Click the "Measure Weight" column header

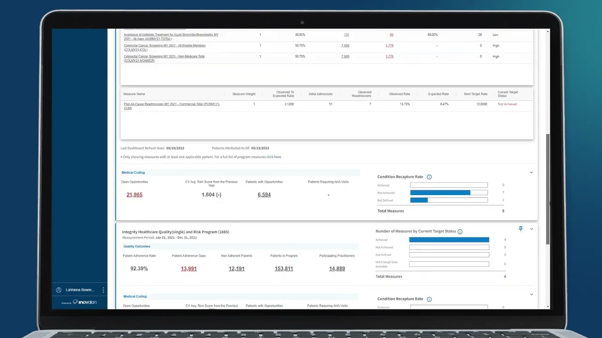click(244, 94)
